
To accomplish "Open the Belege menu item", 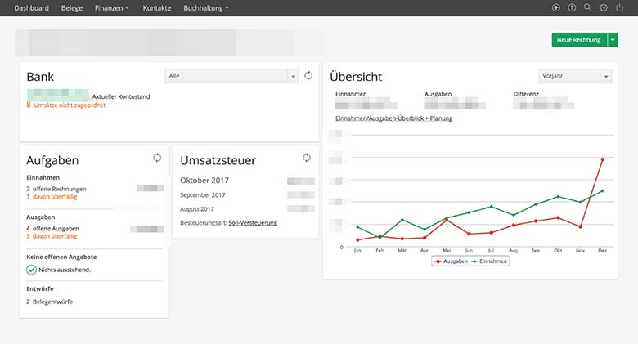I will pos(72,7).
